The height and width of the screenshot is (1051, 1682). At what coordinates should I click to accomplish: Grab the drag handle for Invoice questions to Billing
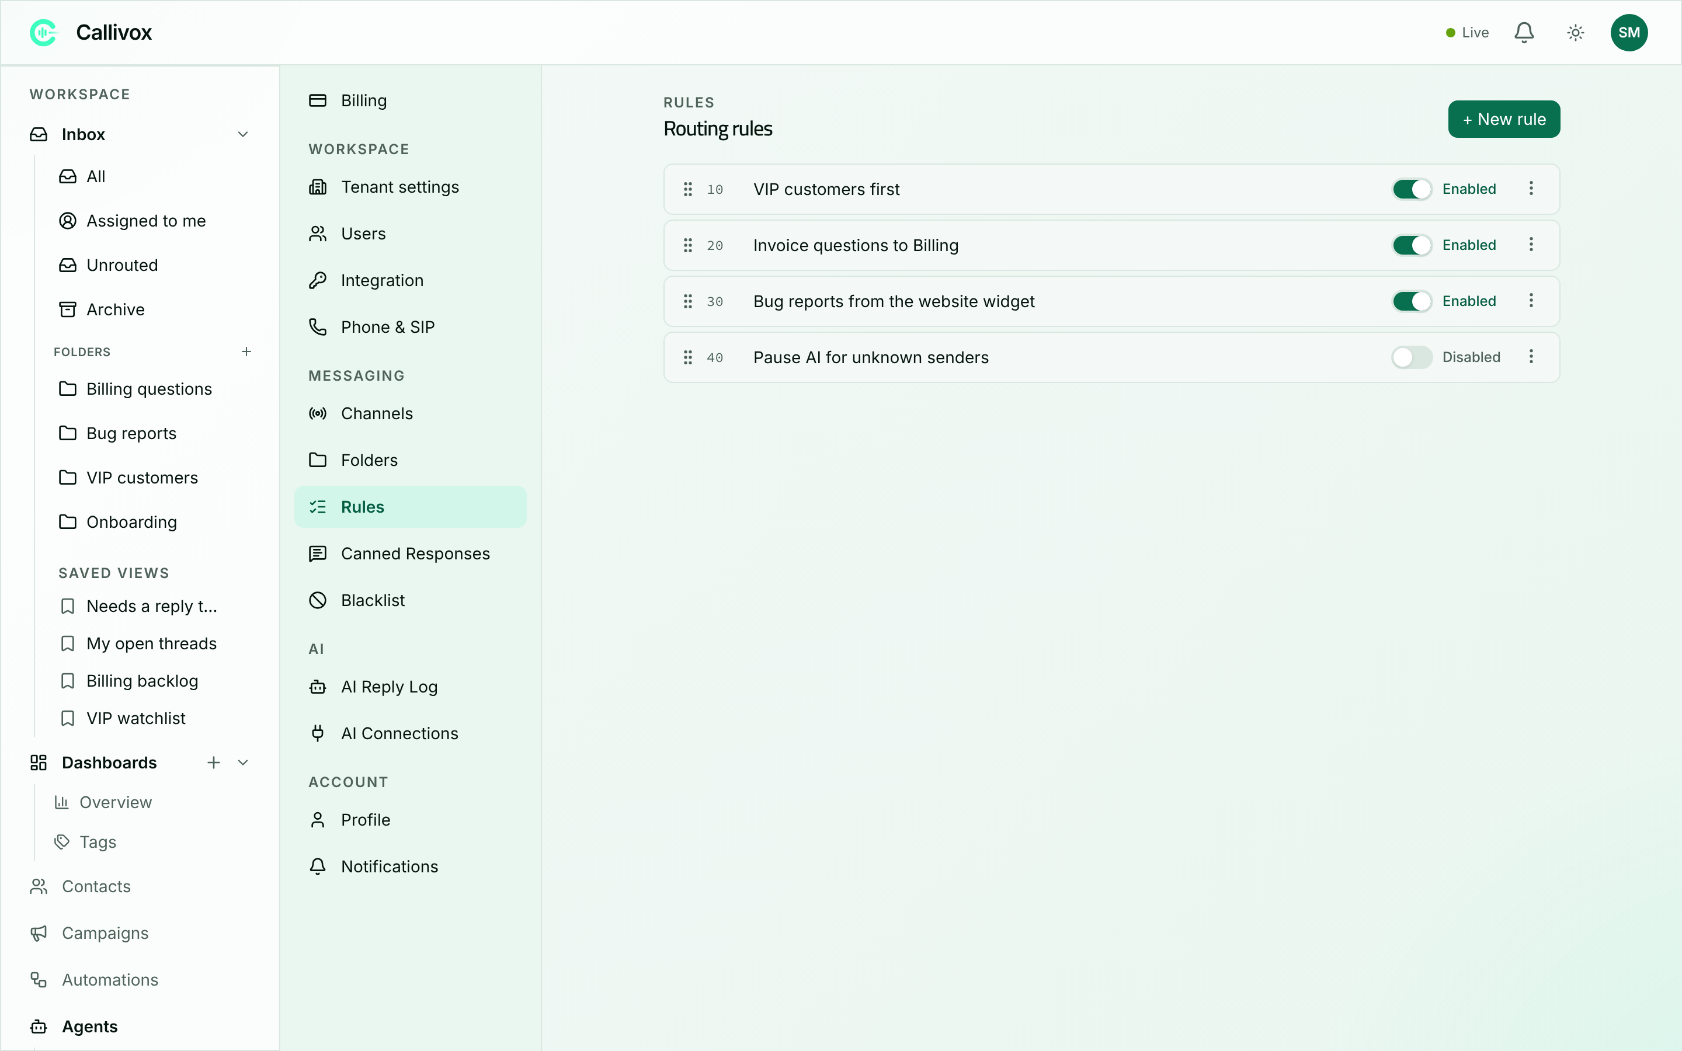point(687,245)
